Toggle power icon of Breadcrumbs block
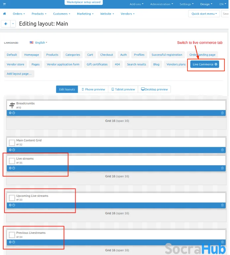The width and height of the screenshot is (230, 255). [14, 113]
